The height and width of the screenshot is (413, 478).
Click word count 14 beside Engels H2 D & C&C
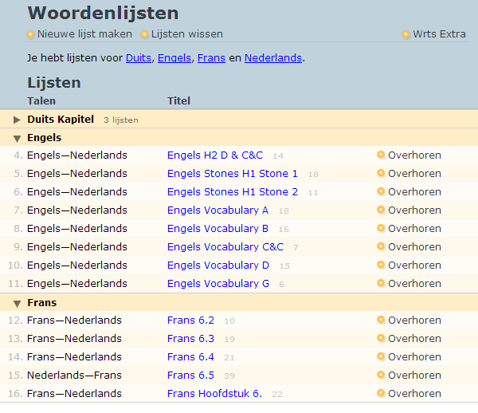click(278, 155)
